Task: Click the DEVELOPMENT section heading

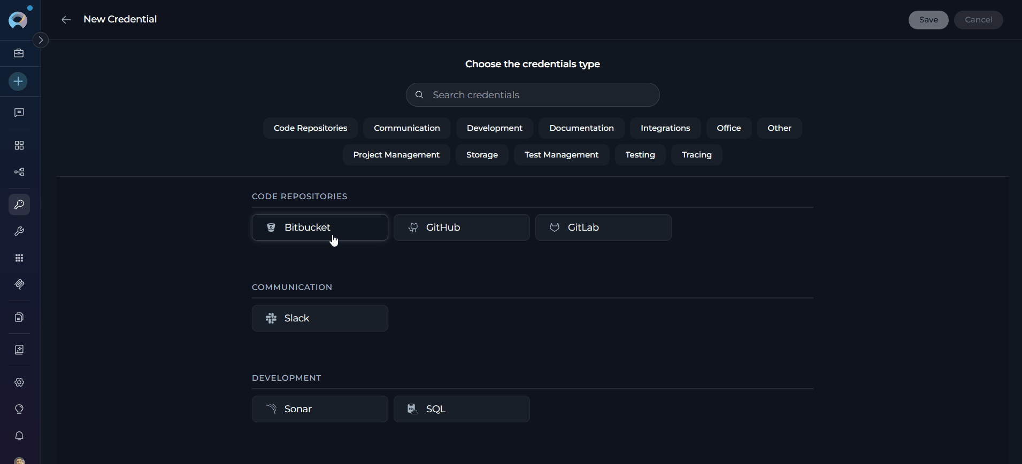Action: coord(287,378)
